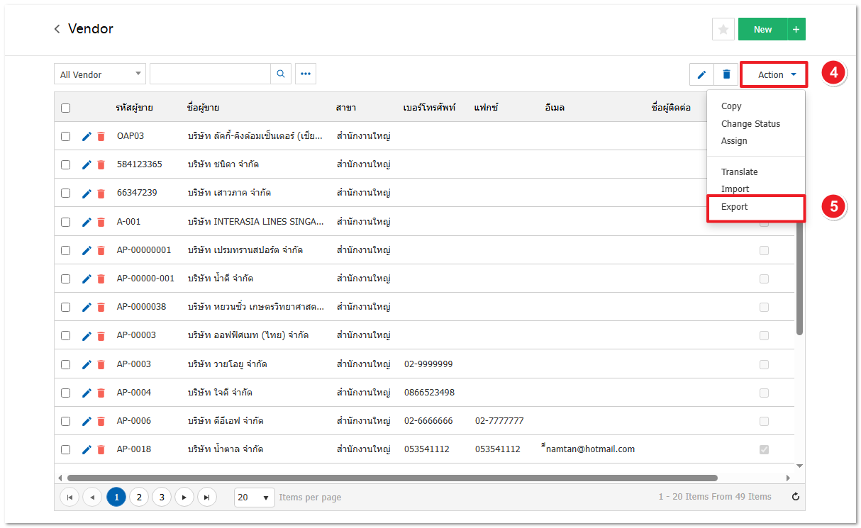Viewport: 861px width, 528px height.
Task: Go back using the arrow beside Vendor
Action: click(x=57, y=29)
